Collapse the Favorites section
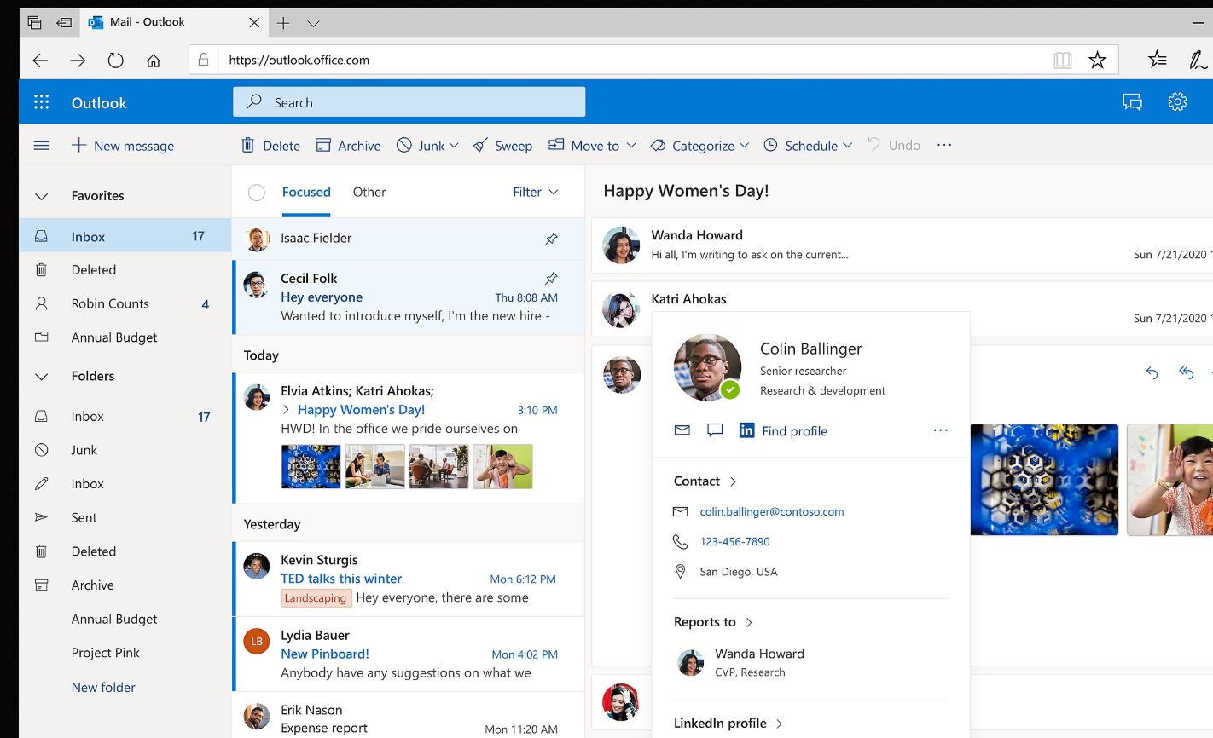The width and height of the screenshot is (1213, 738). [x=41, y=196]
